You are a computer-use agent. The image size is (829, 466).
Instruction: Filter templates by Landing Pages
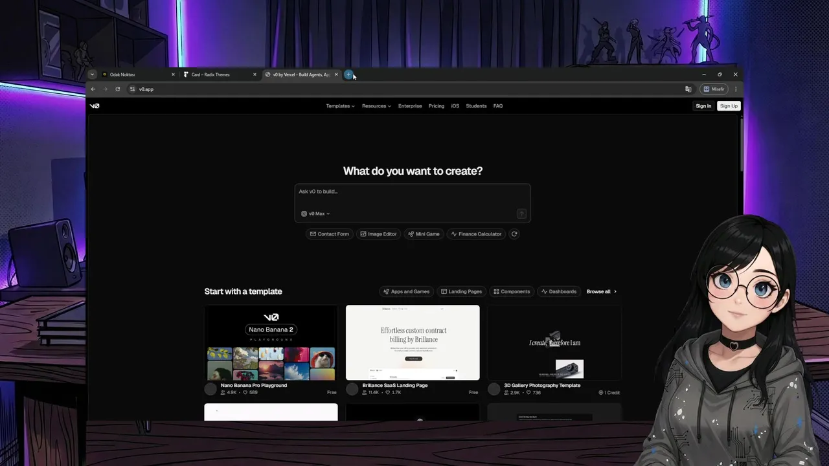tap(461, 291)
